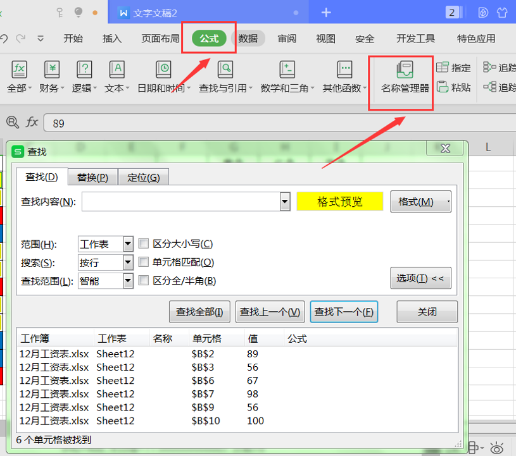Click the window count 2 icon in the title bar

pos(454,13)
